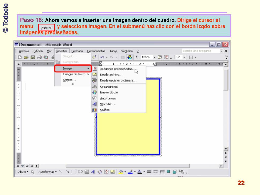The image size is (260, 195).
Task: Open the Archivo menu
Action: [24, 51]
